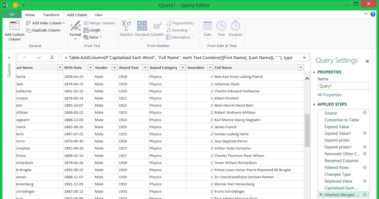Open gear settings for the Source step
The height and width of the screenshot is (199, 379).
click(365, 113)
